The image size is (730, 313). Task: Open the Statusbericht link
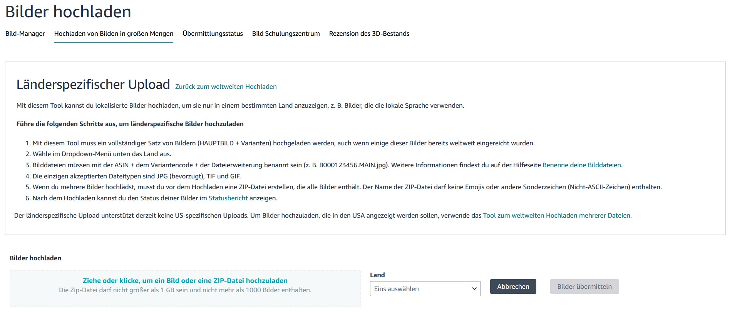(x=228, y=198)
